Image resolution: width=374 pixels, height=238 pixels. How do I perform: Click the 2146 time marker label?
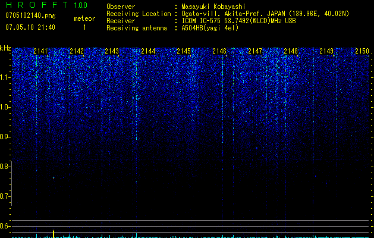pos(219,51)
